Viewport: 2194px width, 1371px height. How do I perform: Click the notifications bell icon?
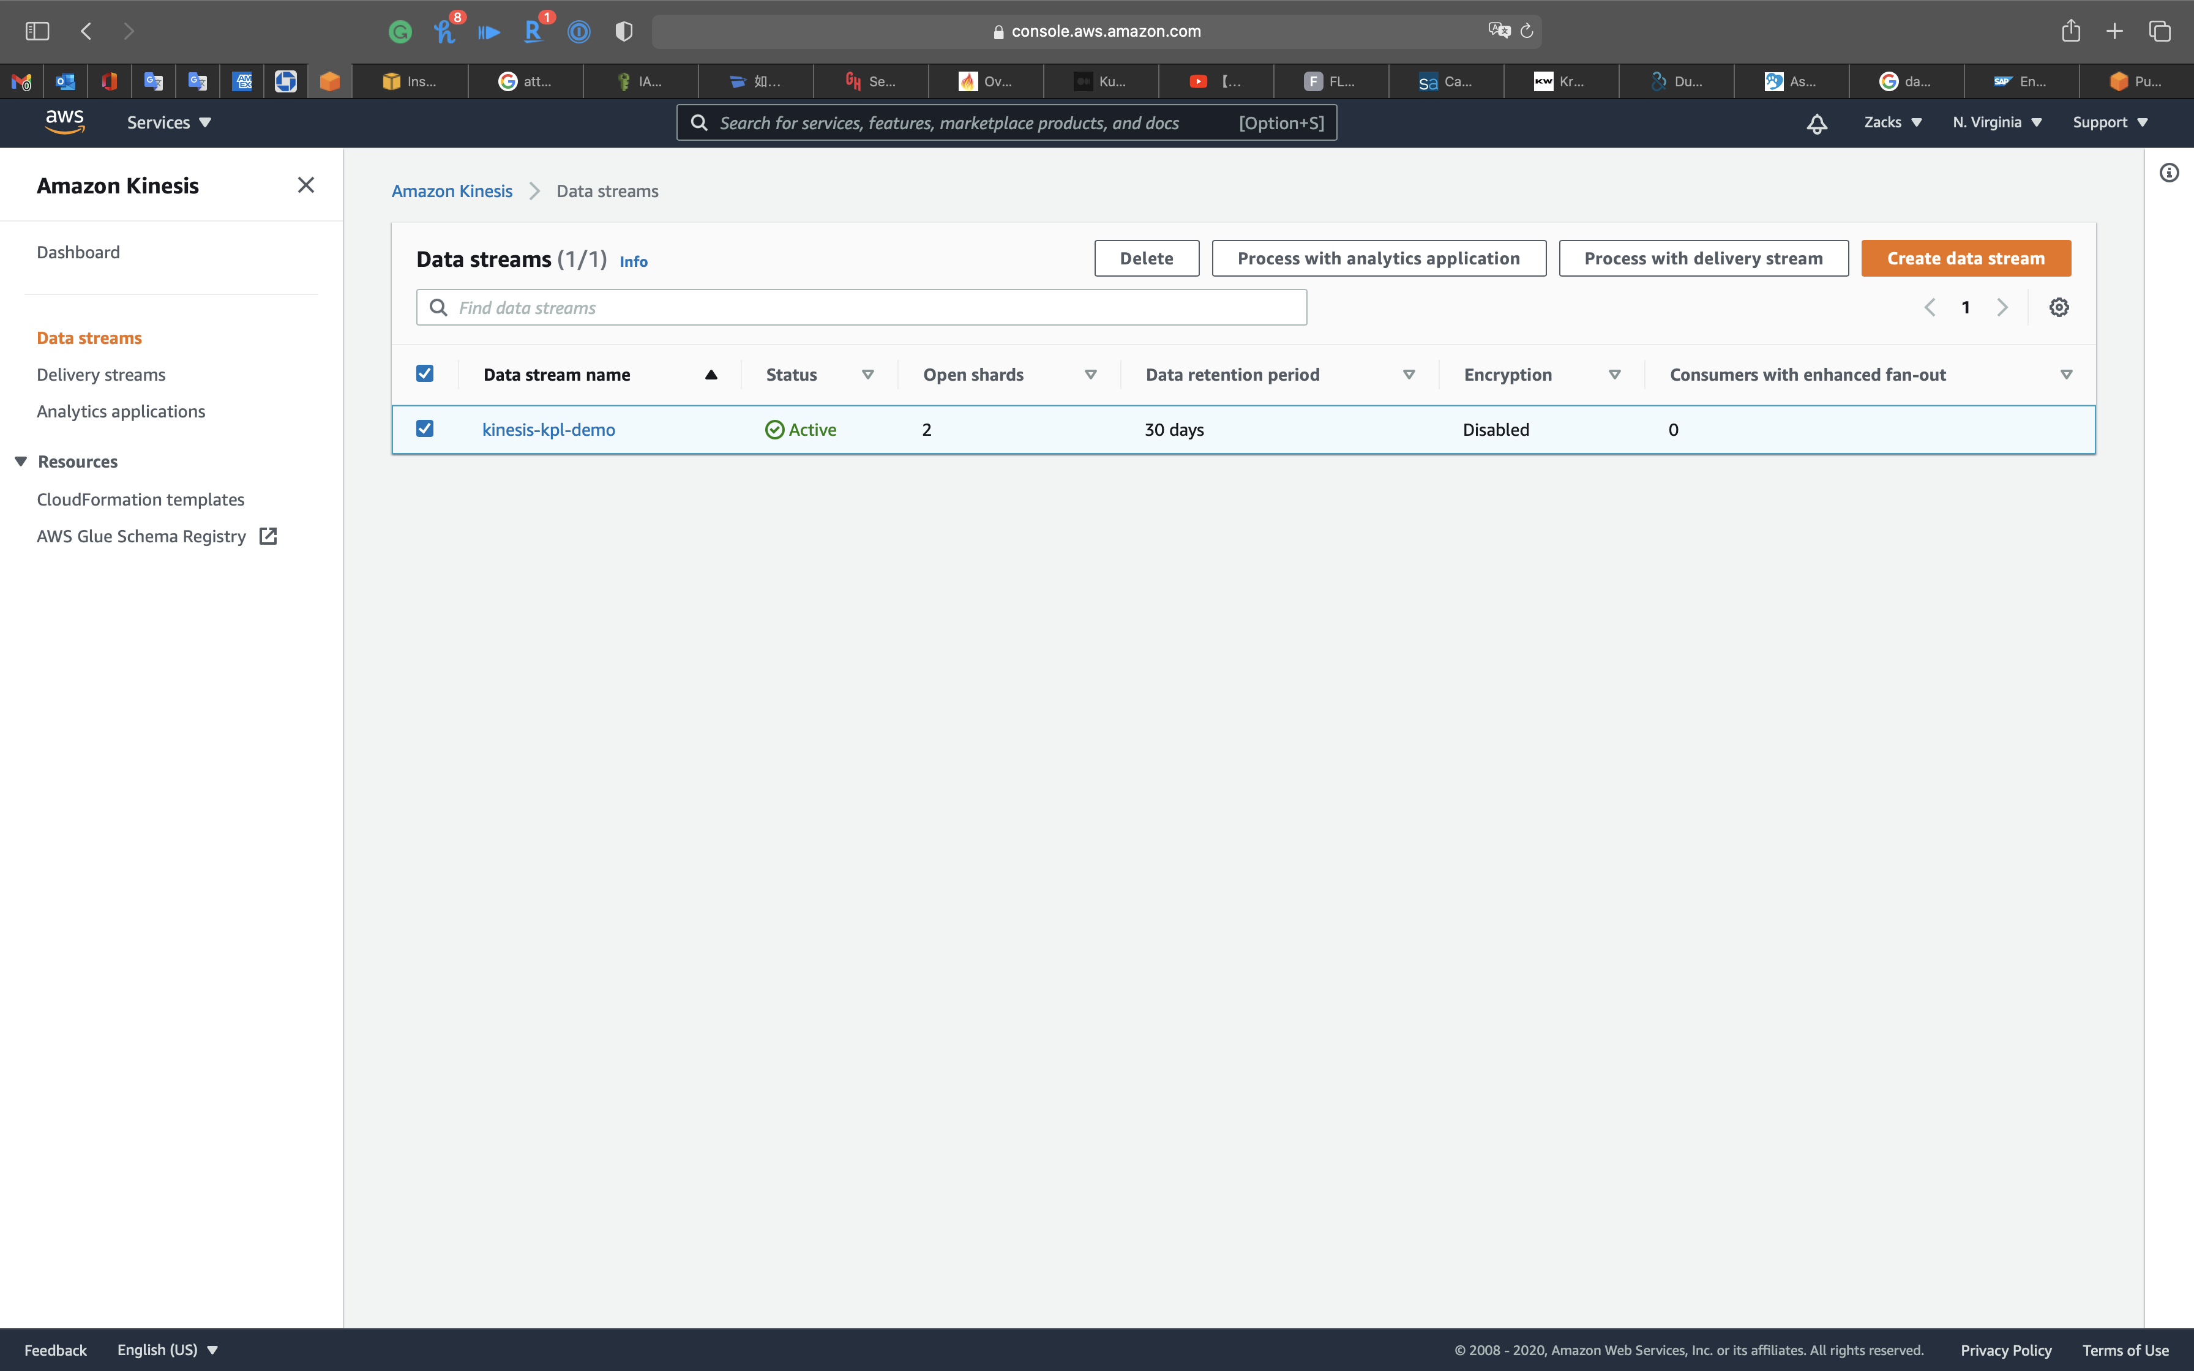click(x=1816, y=123)
